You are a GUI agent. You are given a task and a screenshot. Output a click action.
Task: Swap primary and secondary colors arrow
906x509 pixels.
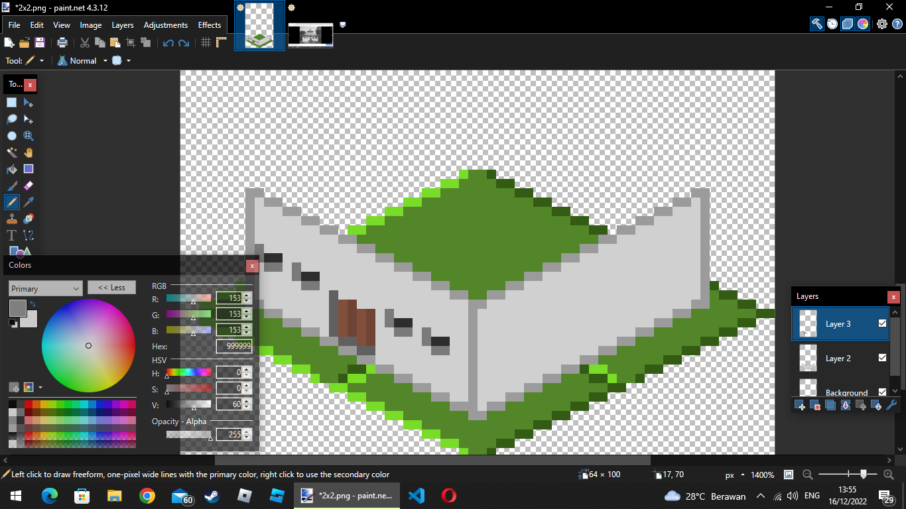32,304
